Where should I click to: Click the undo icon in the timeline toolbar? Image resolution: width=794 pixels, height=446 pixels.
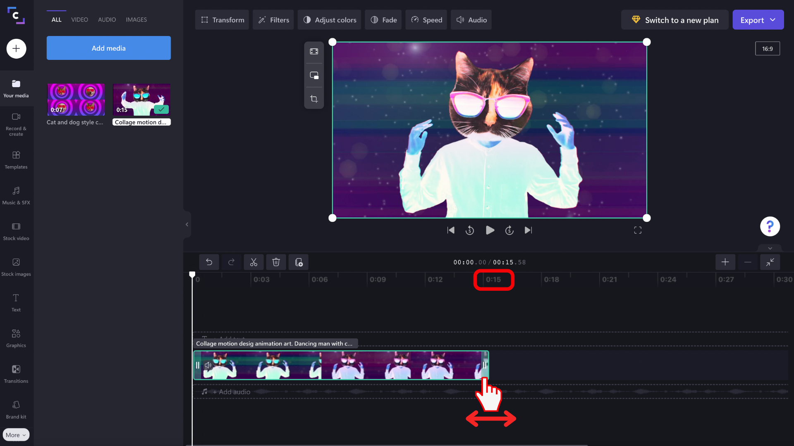click(209, 262)
